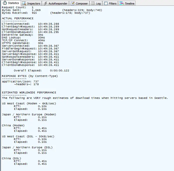Click the ServerGotRequest line
174x171 pixels.
[x=30, y=51]
